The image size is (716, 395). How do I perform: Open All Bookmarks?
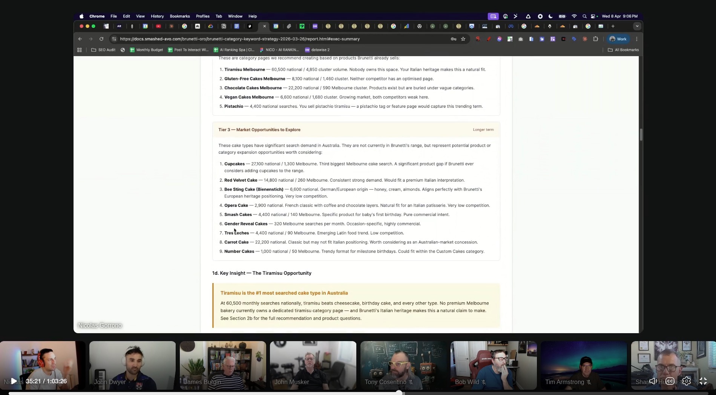click(623, 50)
